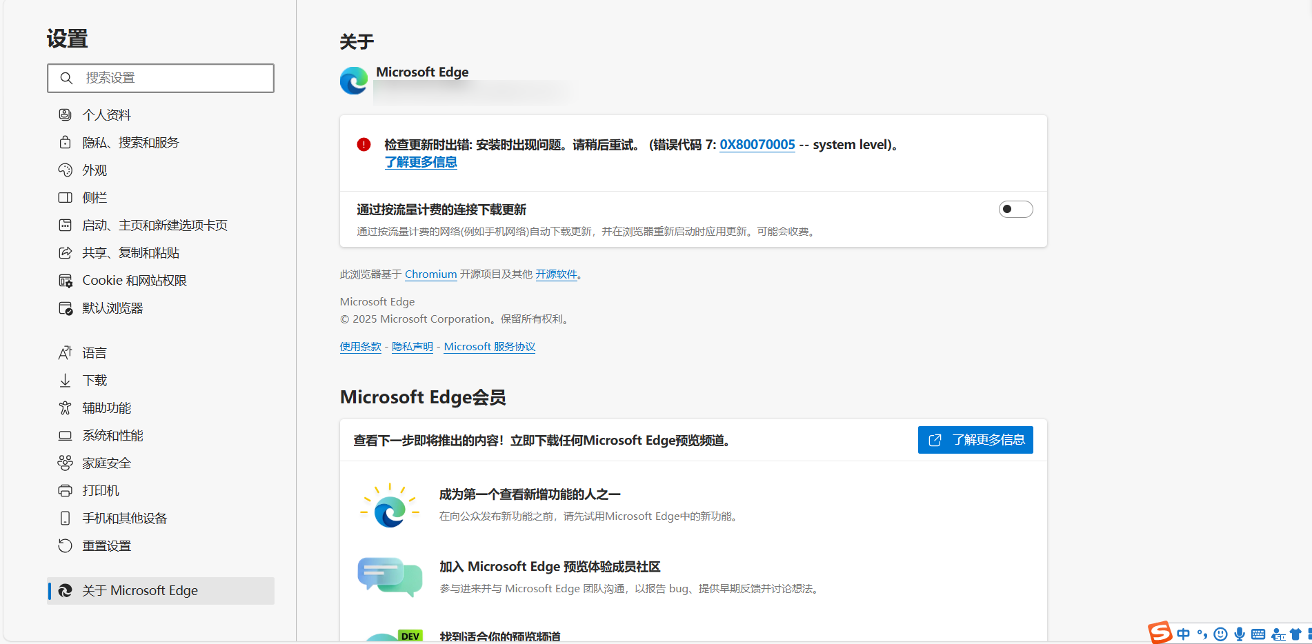
Task: Open error code 0X80070005 link
Action: 757,145
